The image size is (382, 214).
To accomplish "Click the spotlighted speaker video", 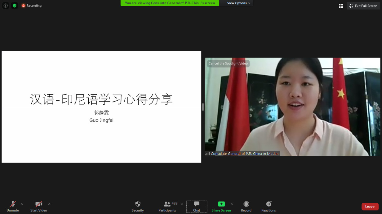I will (x=292, y=107).
